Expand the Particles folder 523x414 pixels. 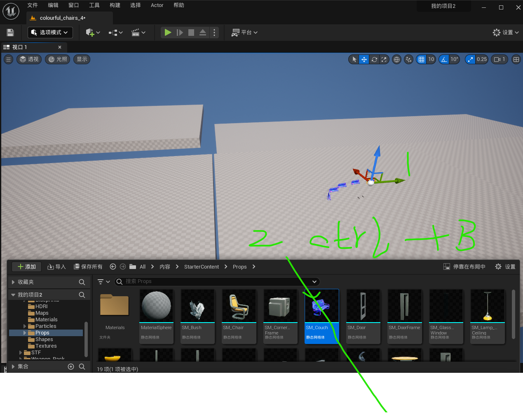[x=25, y=326]
